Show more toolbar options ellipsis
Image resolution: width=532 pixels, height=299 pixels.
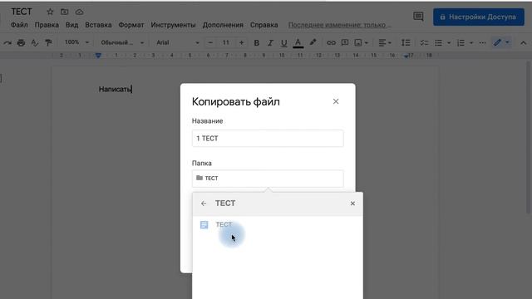482,42
